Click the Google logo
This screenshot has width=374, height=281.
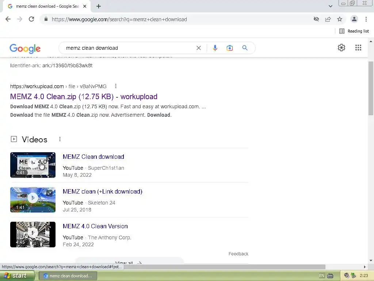[x=25, y=49]
